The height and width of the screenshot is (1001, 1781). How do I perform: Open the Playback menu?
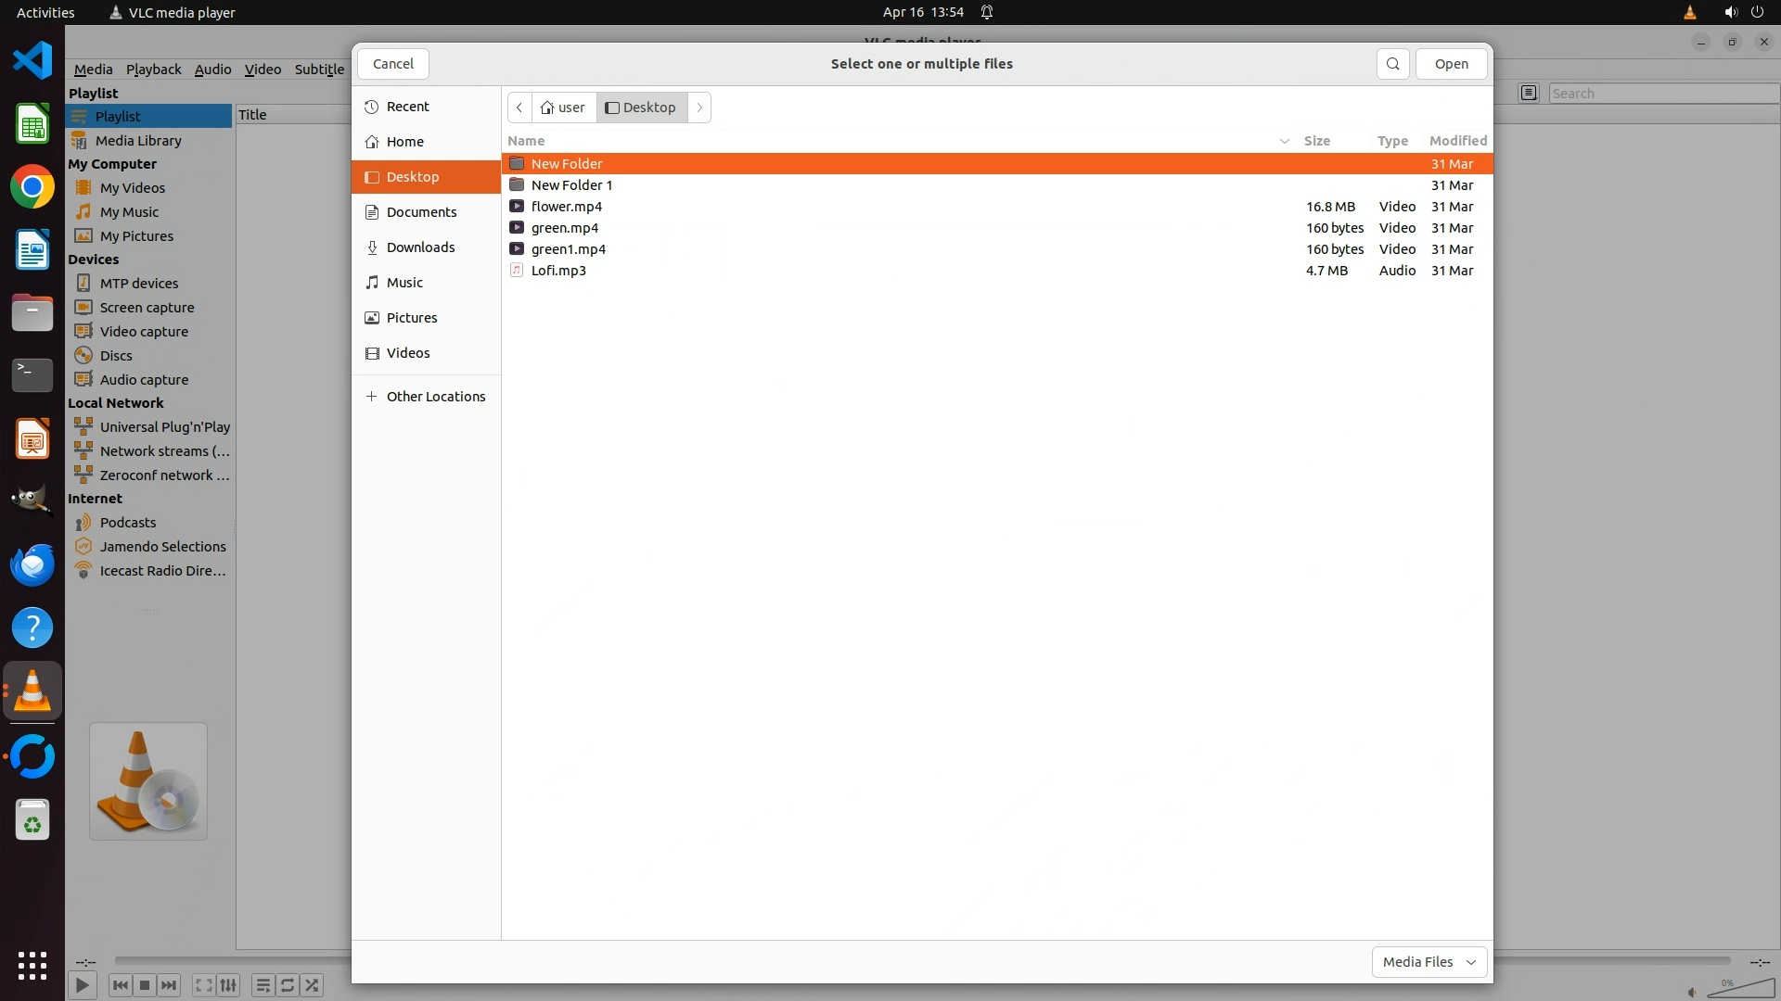[153, 70]
